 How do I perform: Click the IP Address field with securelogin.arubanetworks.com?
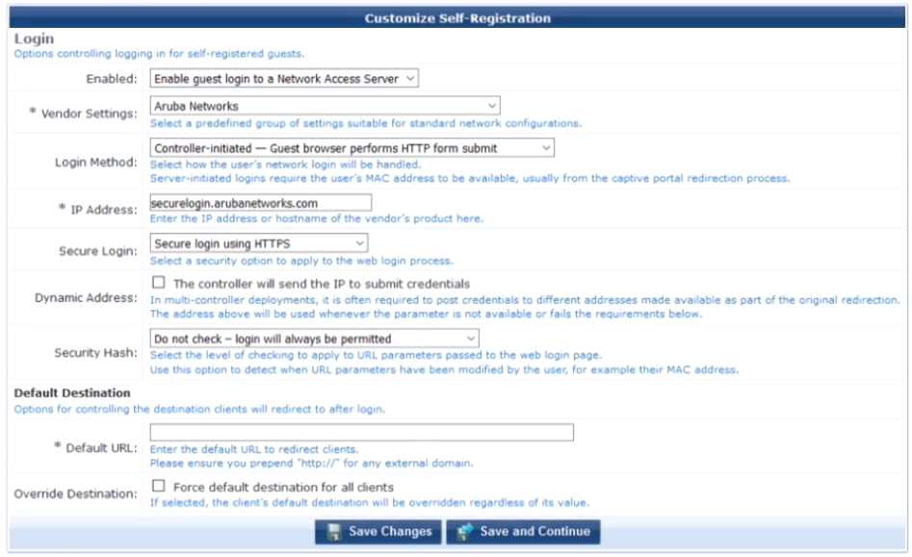[260, 203]
